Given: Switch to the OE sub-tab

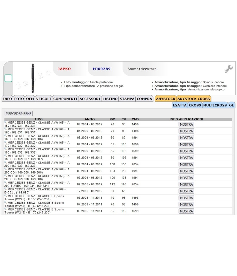Looking at the screenshot, I should pos(231,105).
